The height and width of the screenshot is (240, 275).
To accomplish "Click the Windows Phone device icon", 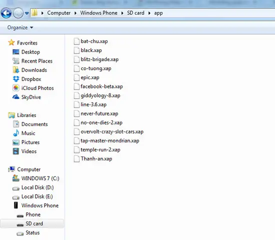I will 16,205.
